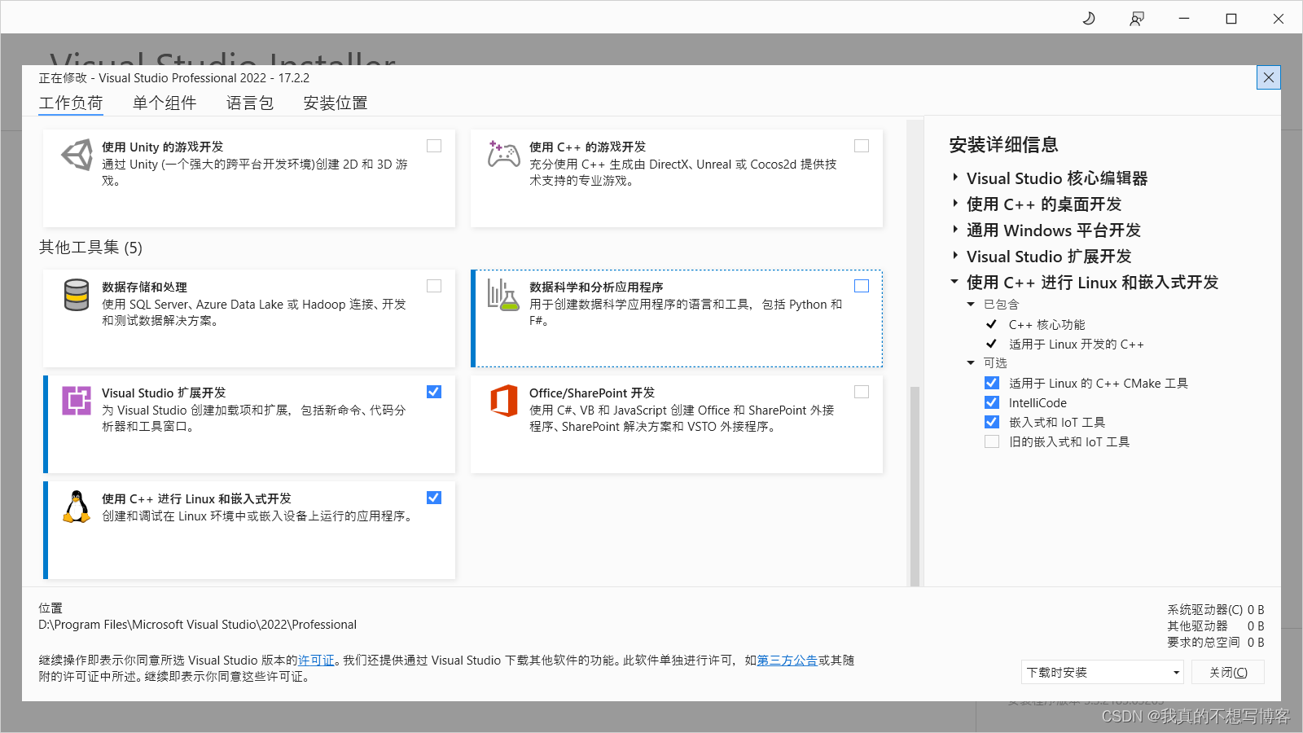
Task: Expand Visual Studio 扩展开发 in details panel
Action: click(x=955, y=255)
